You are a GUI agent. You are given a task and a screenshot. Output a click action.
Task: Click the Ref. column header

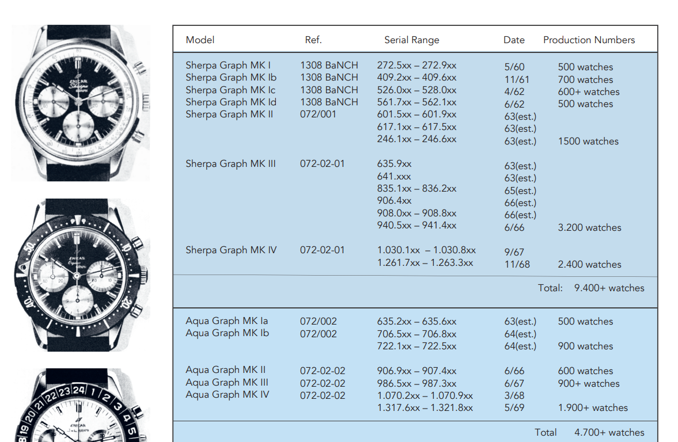point(313,40)
